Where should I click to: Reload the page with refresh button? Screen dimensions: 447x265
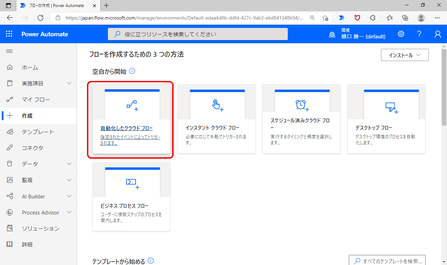pos(41,18)
